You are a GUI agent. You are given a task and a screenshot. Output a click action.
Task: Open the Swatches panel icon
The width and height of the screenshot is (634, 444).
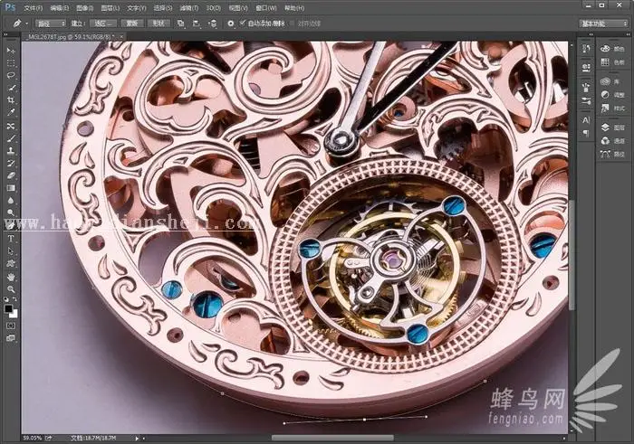pos(605,62)
